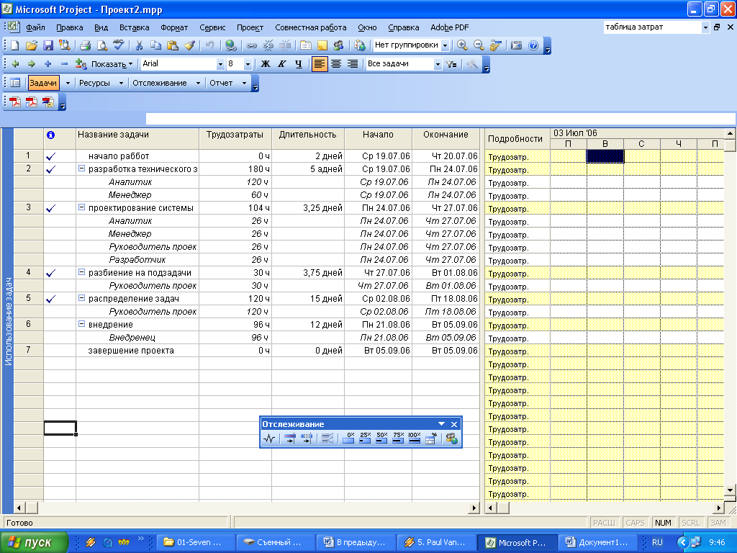
Task: Show subtasks with blue plus icon
Action: pyautogui.click(x=48, y=64)
